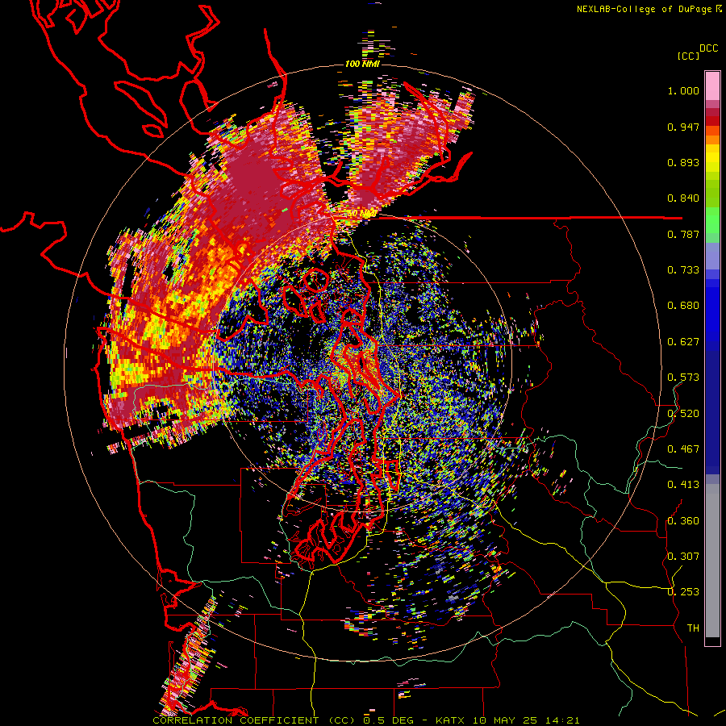Pick the light pink swatch atop color bar

(712, 86)
